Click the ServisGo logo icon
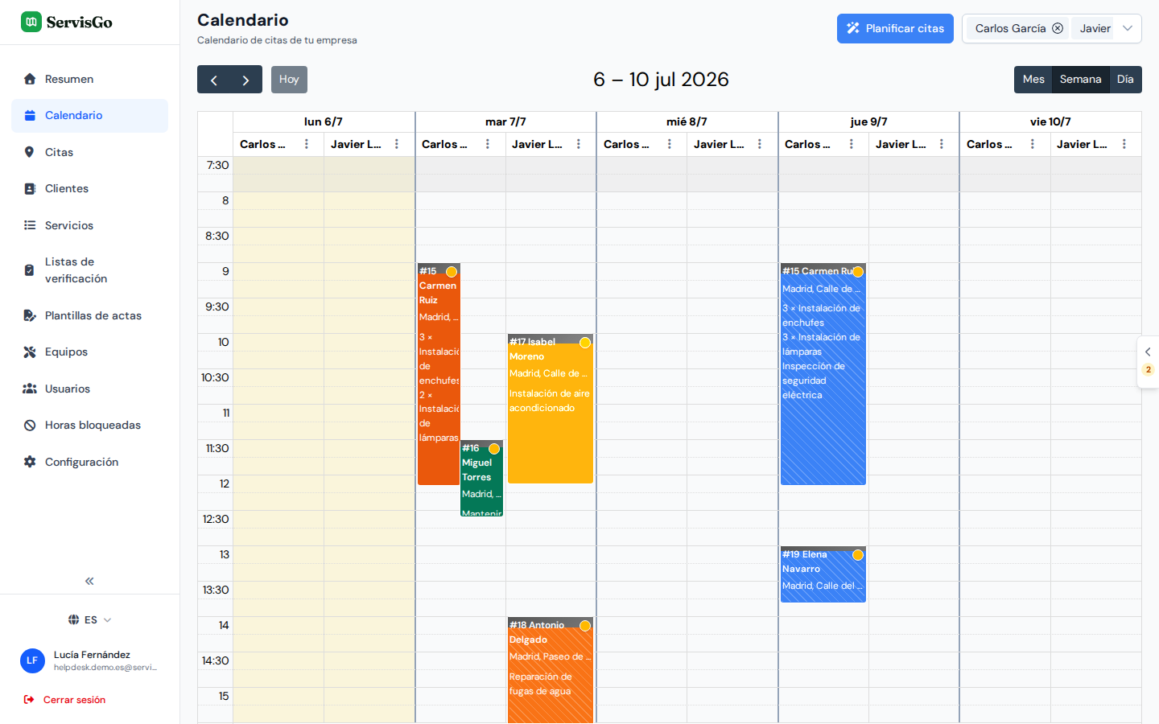This screenshot has height=724, width=1159. click(31, 22)
